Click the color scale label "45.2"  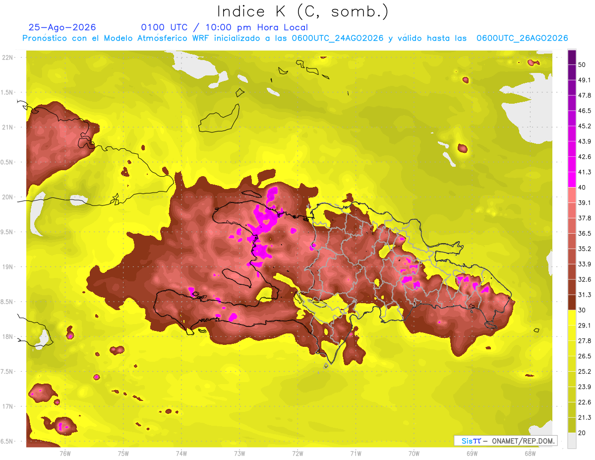(585, 126)
